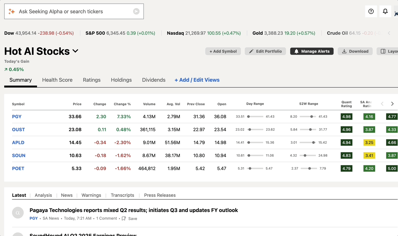
Task: Click the APLD volume value 9.01M
Action: [x=149, y=143]
